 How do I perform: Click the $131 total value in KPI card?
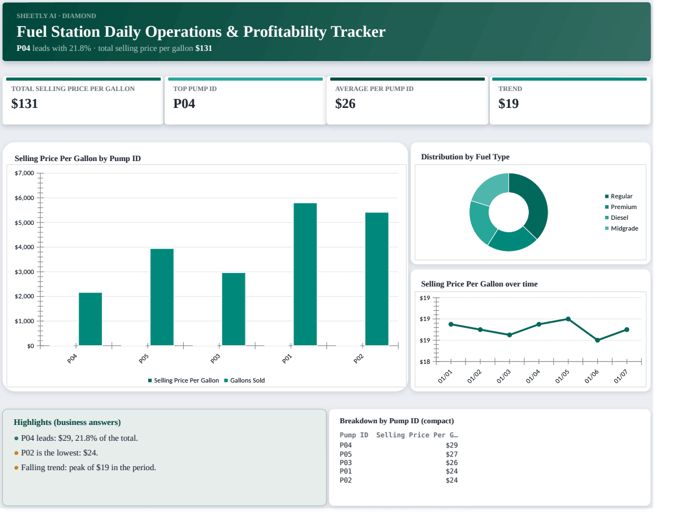tap(25, 104)
